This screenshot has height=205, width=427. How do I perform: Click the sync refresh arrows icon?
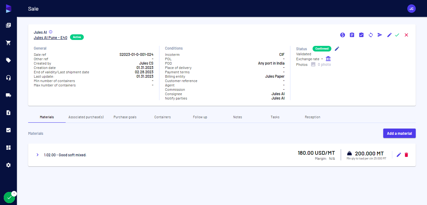(x=371, y=35)
